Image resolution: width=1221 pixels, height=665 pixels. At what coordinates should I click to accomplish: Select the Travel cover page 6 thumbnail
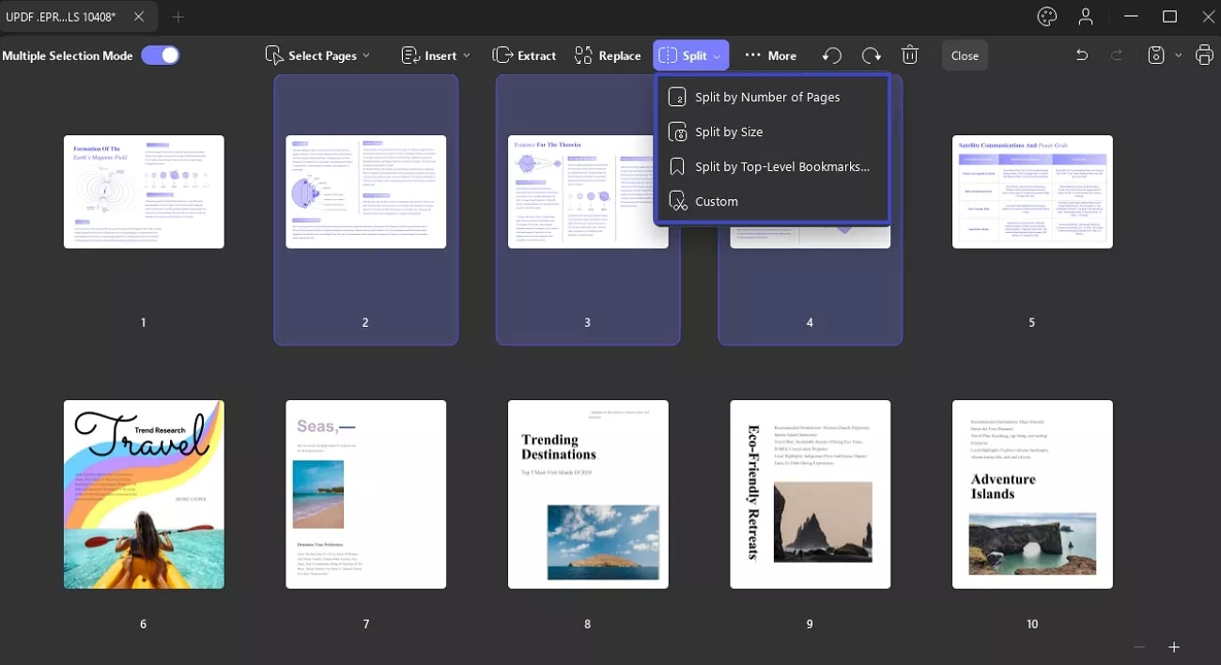click(144, 494)
